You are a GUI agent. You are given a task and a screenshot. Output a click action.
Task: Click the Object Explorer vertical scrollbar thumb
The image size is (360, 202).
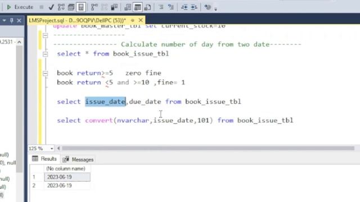coord(19,109)
